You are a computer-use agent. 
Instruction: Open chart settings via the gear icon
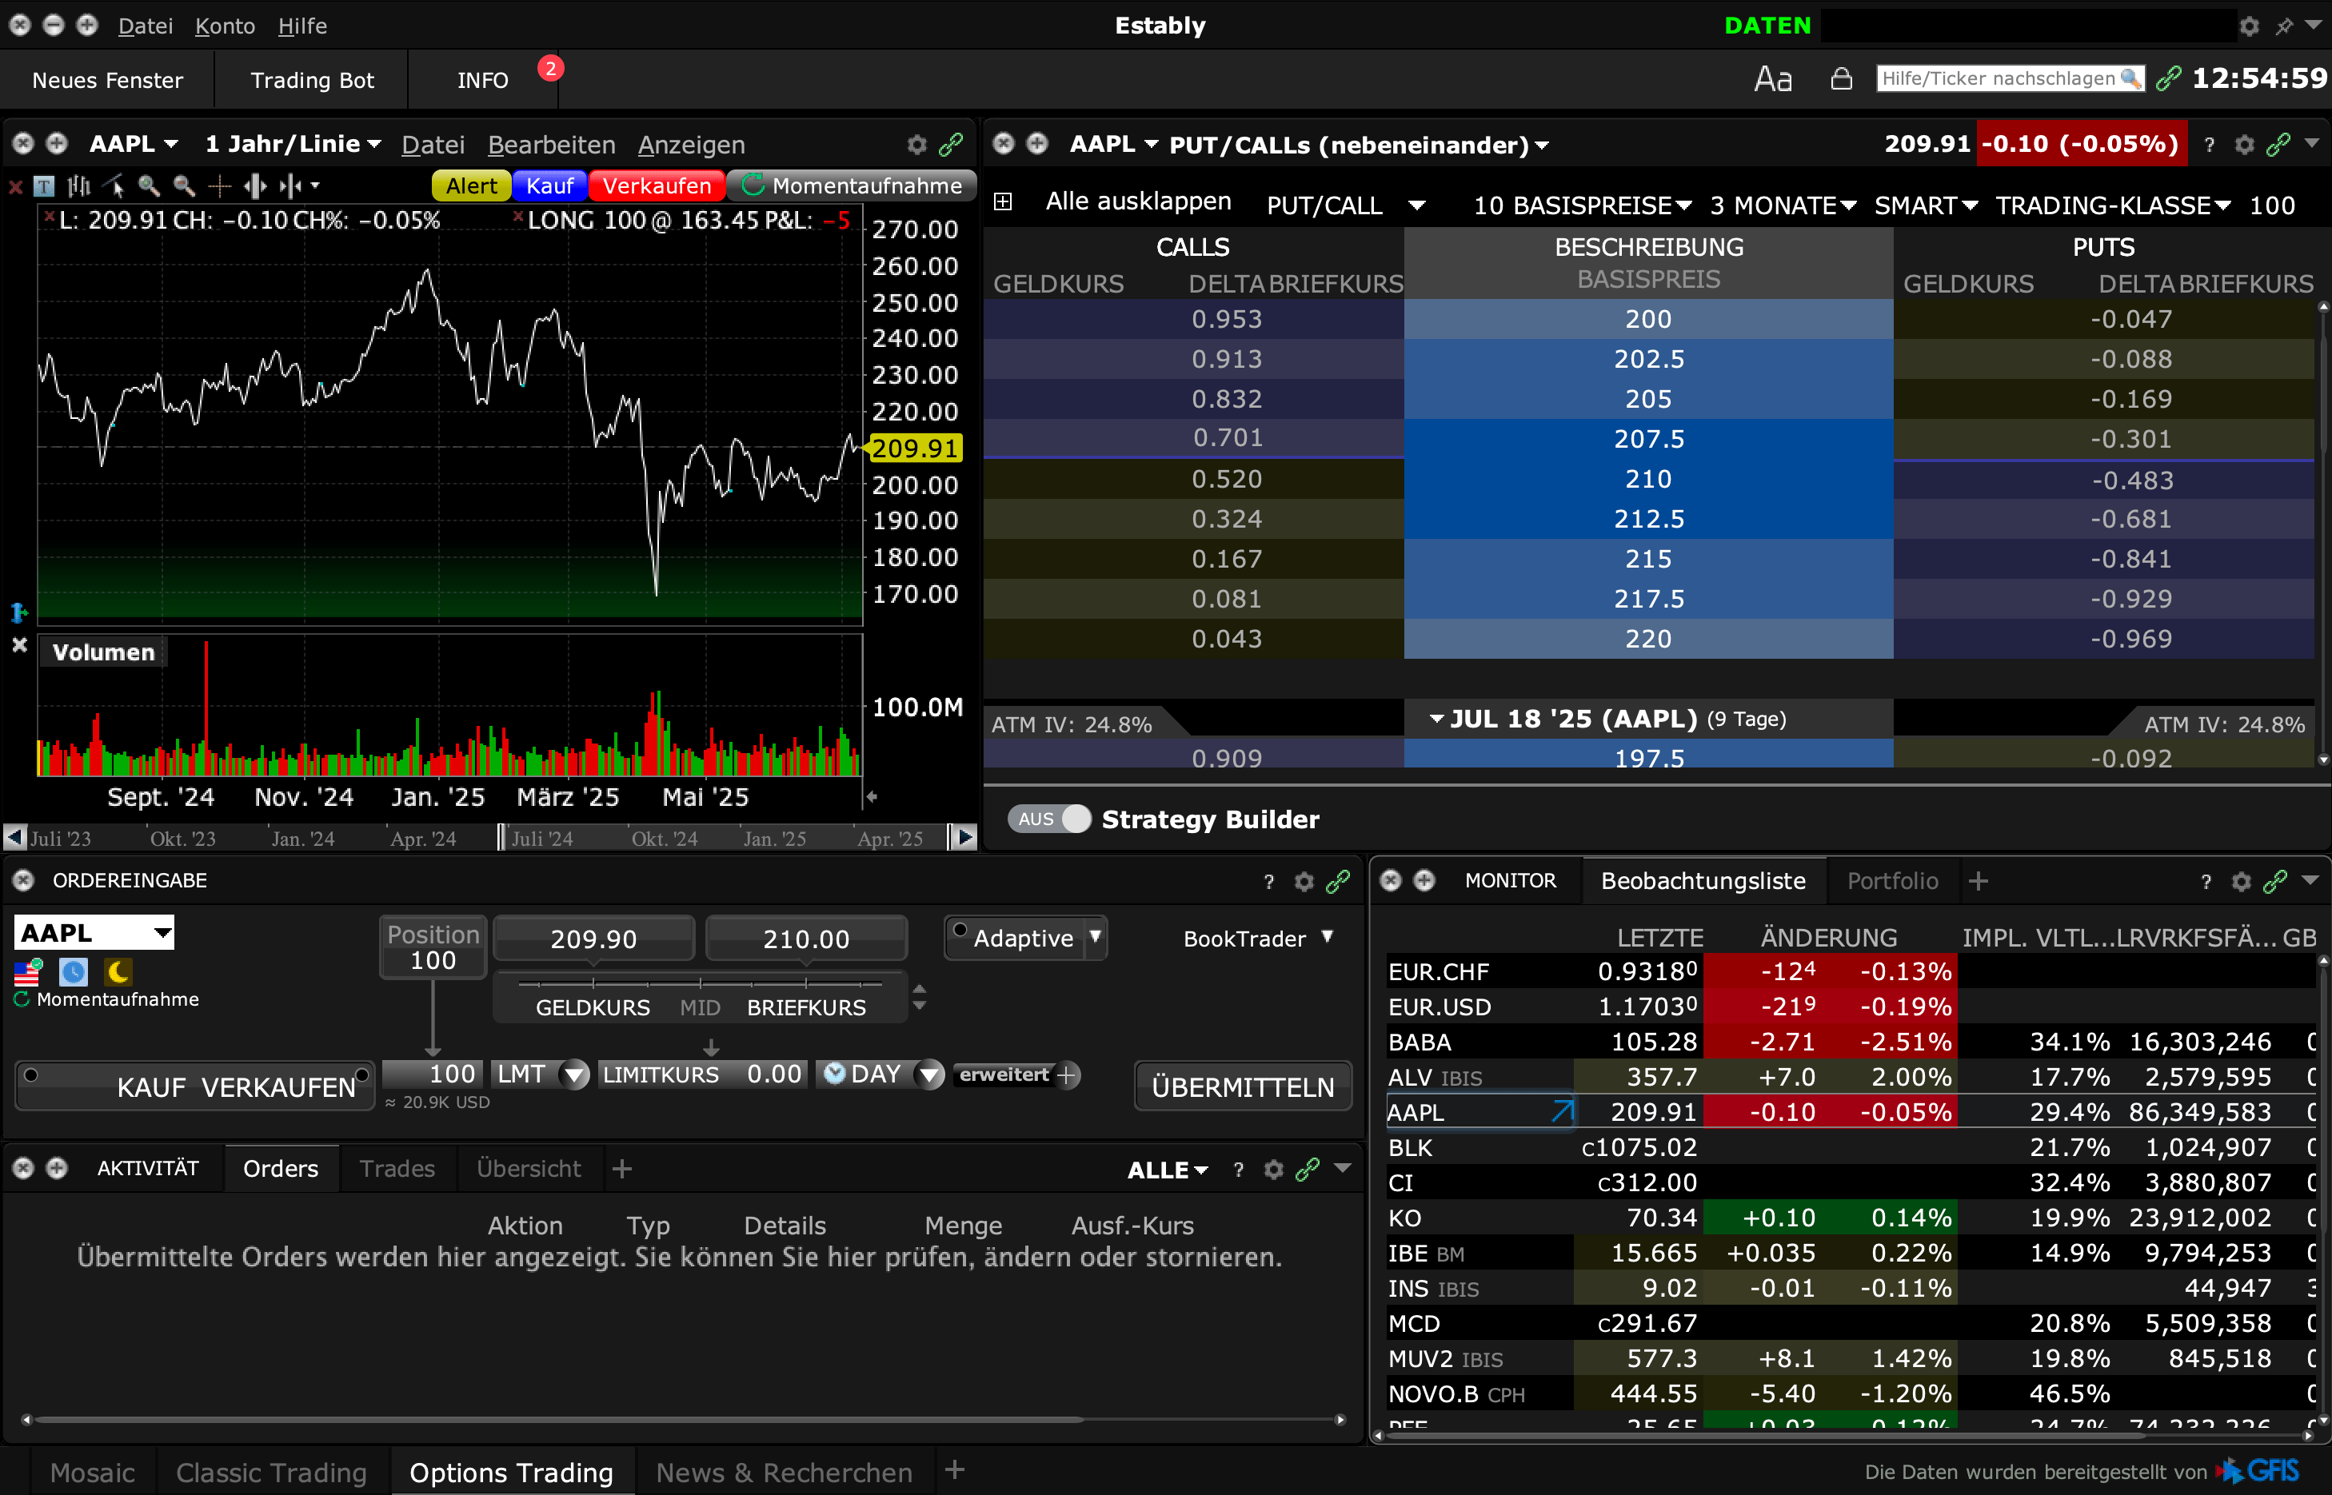coord(916,145)
